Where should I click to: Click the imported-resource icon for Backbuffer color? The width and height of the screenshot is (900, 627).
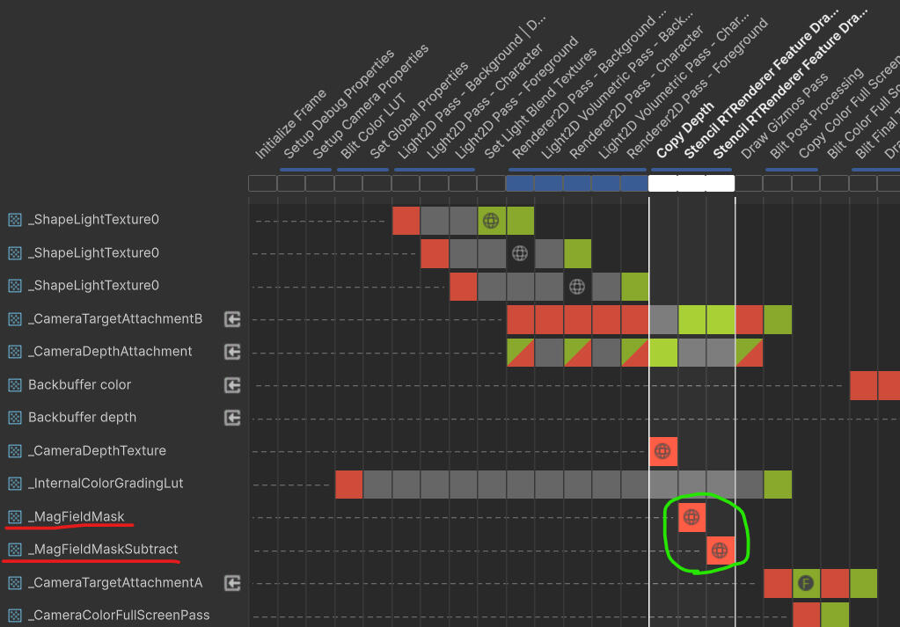pyautogui.click(x=232, y=385)
